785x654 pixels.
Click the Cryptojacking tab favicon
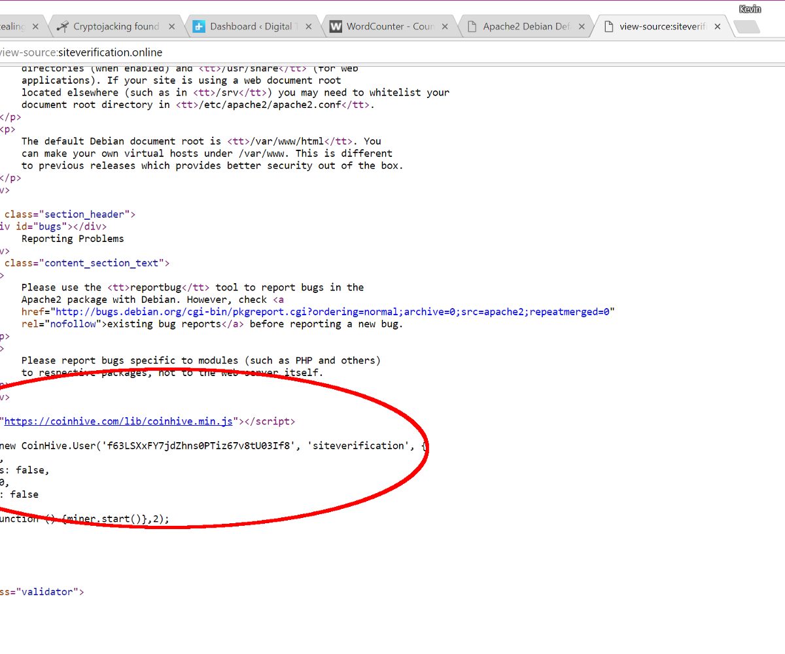click(x=63, y=27)
